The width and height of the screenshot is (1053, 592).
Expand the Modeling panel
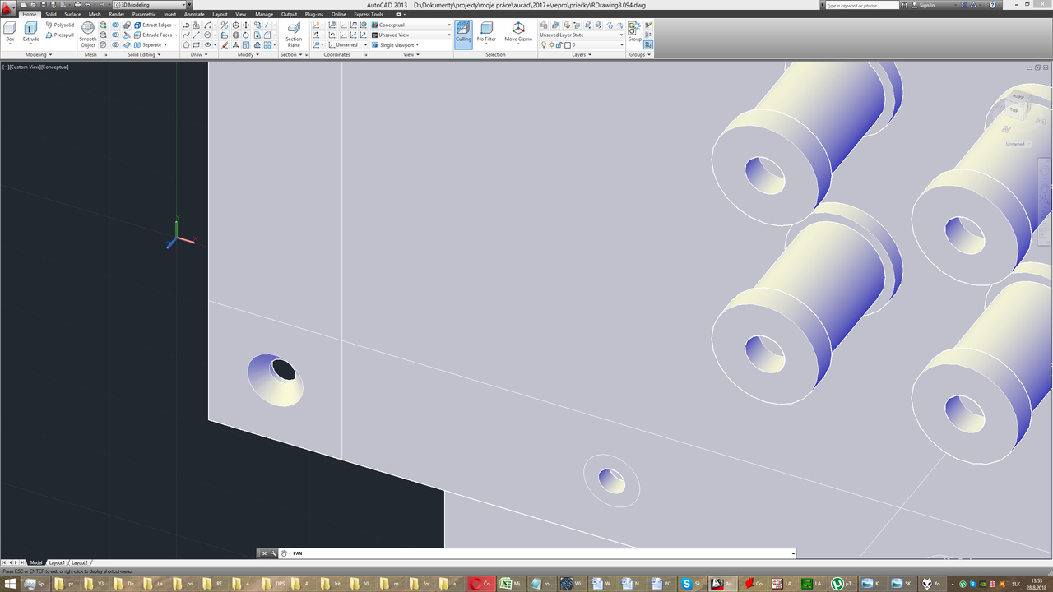[38, 55]
